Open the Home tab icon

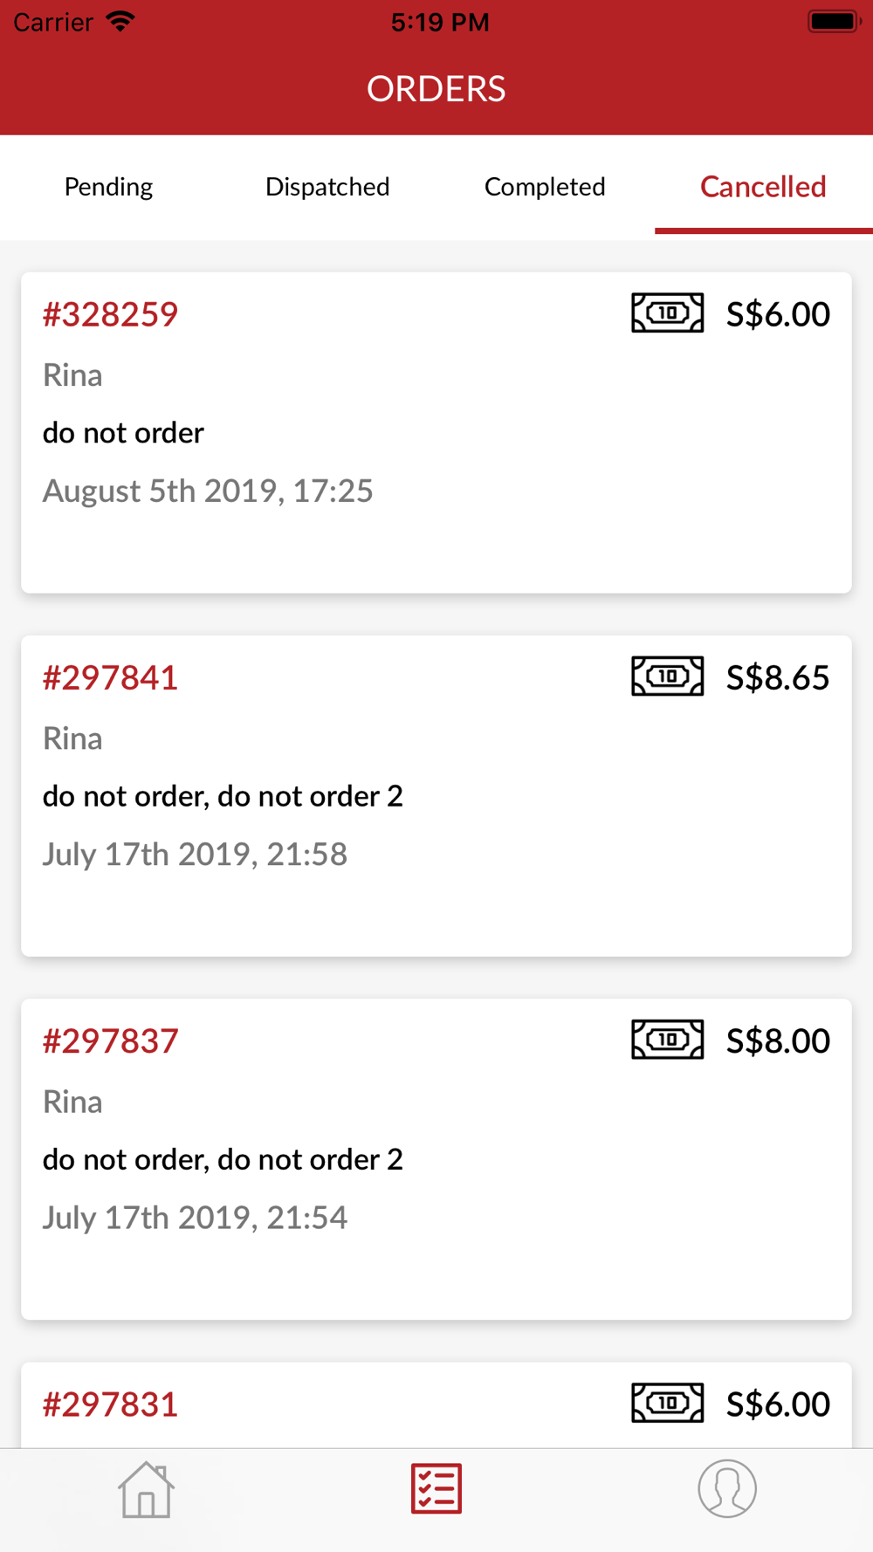146,1490
